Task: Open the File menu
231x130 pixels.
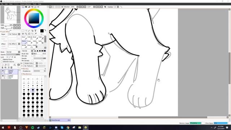Action: (x=2, y=4)
